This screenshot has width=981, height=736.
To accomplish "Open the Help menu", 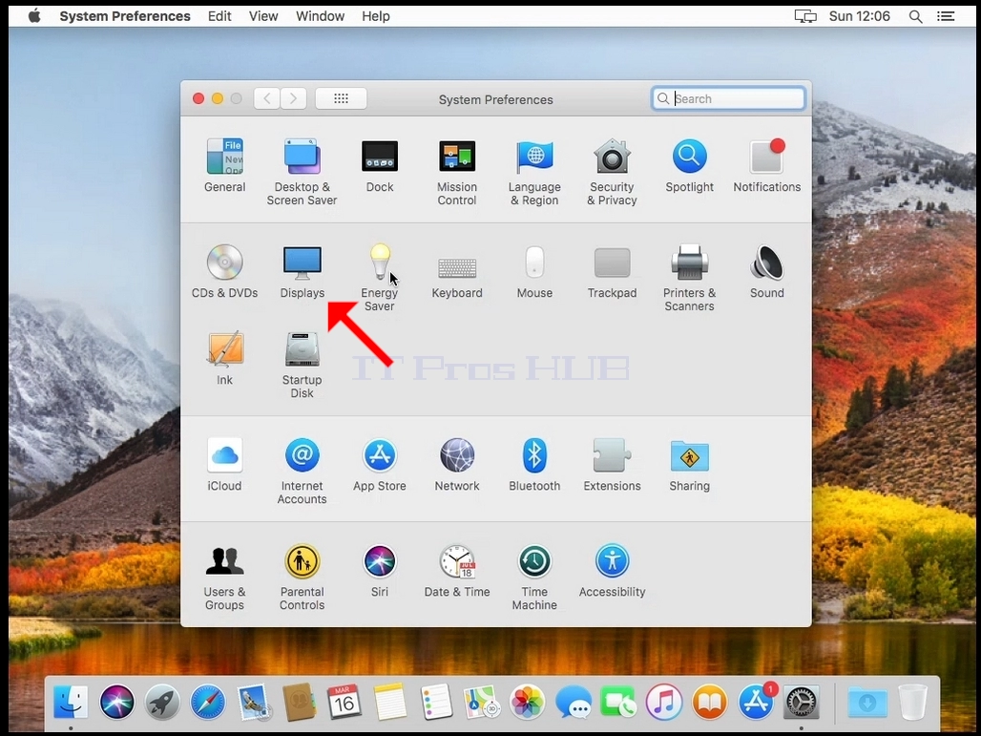I will (x=376, y=16).
